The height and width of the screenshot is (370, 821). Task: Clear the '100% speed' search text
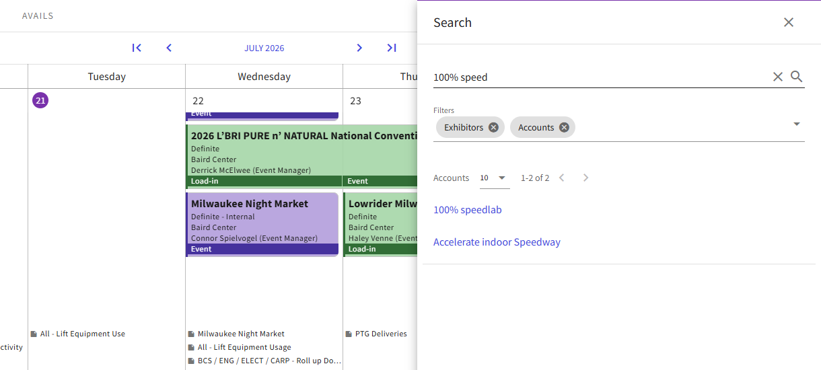(x=778, y=77)
